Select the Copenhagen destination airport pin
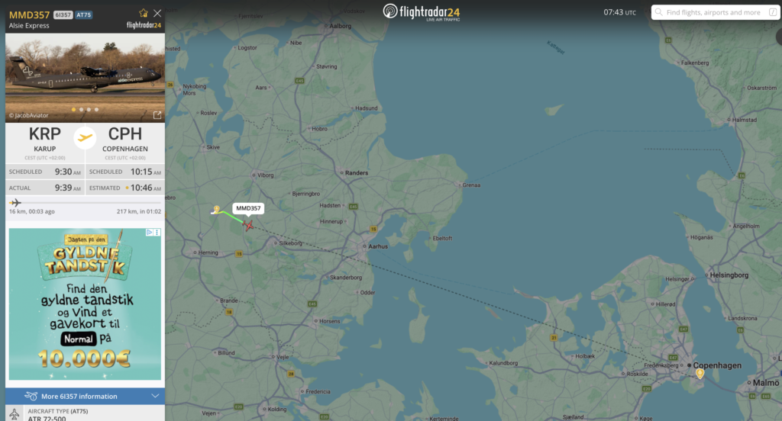The width and height of the screenshot is (782, 421). click(x=700, y=374)
